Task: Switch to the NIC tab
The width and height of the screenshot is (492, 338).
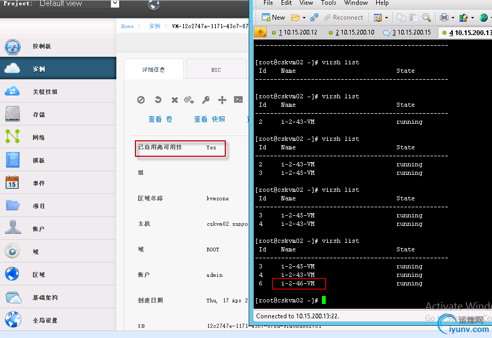Action: coord(216,70)
